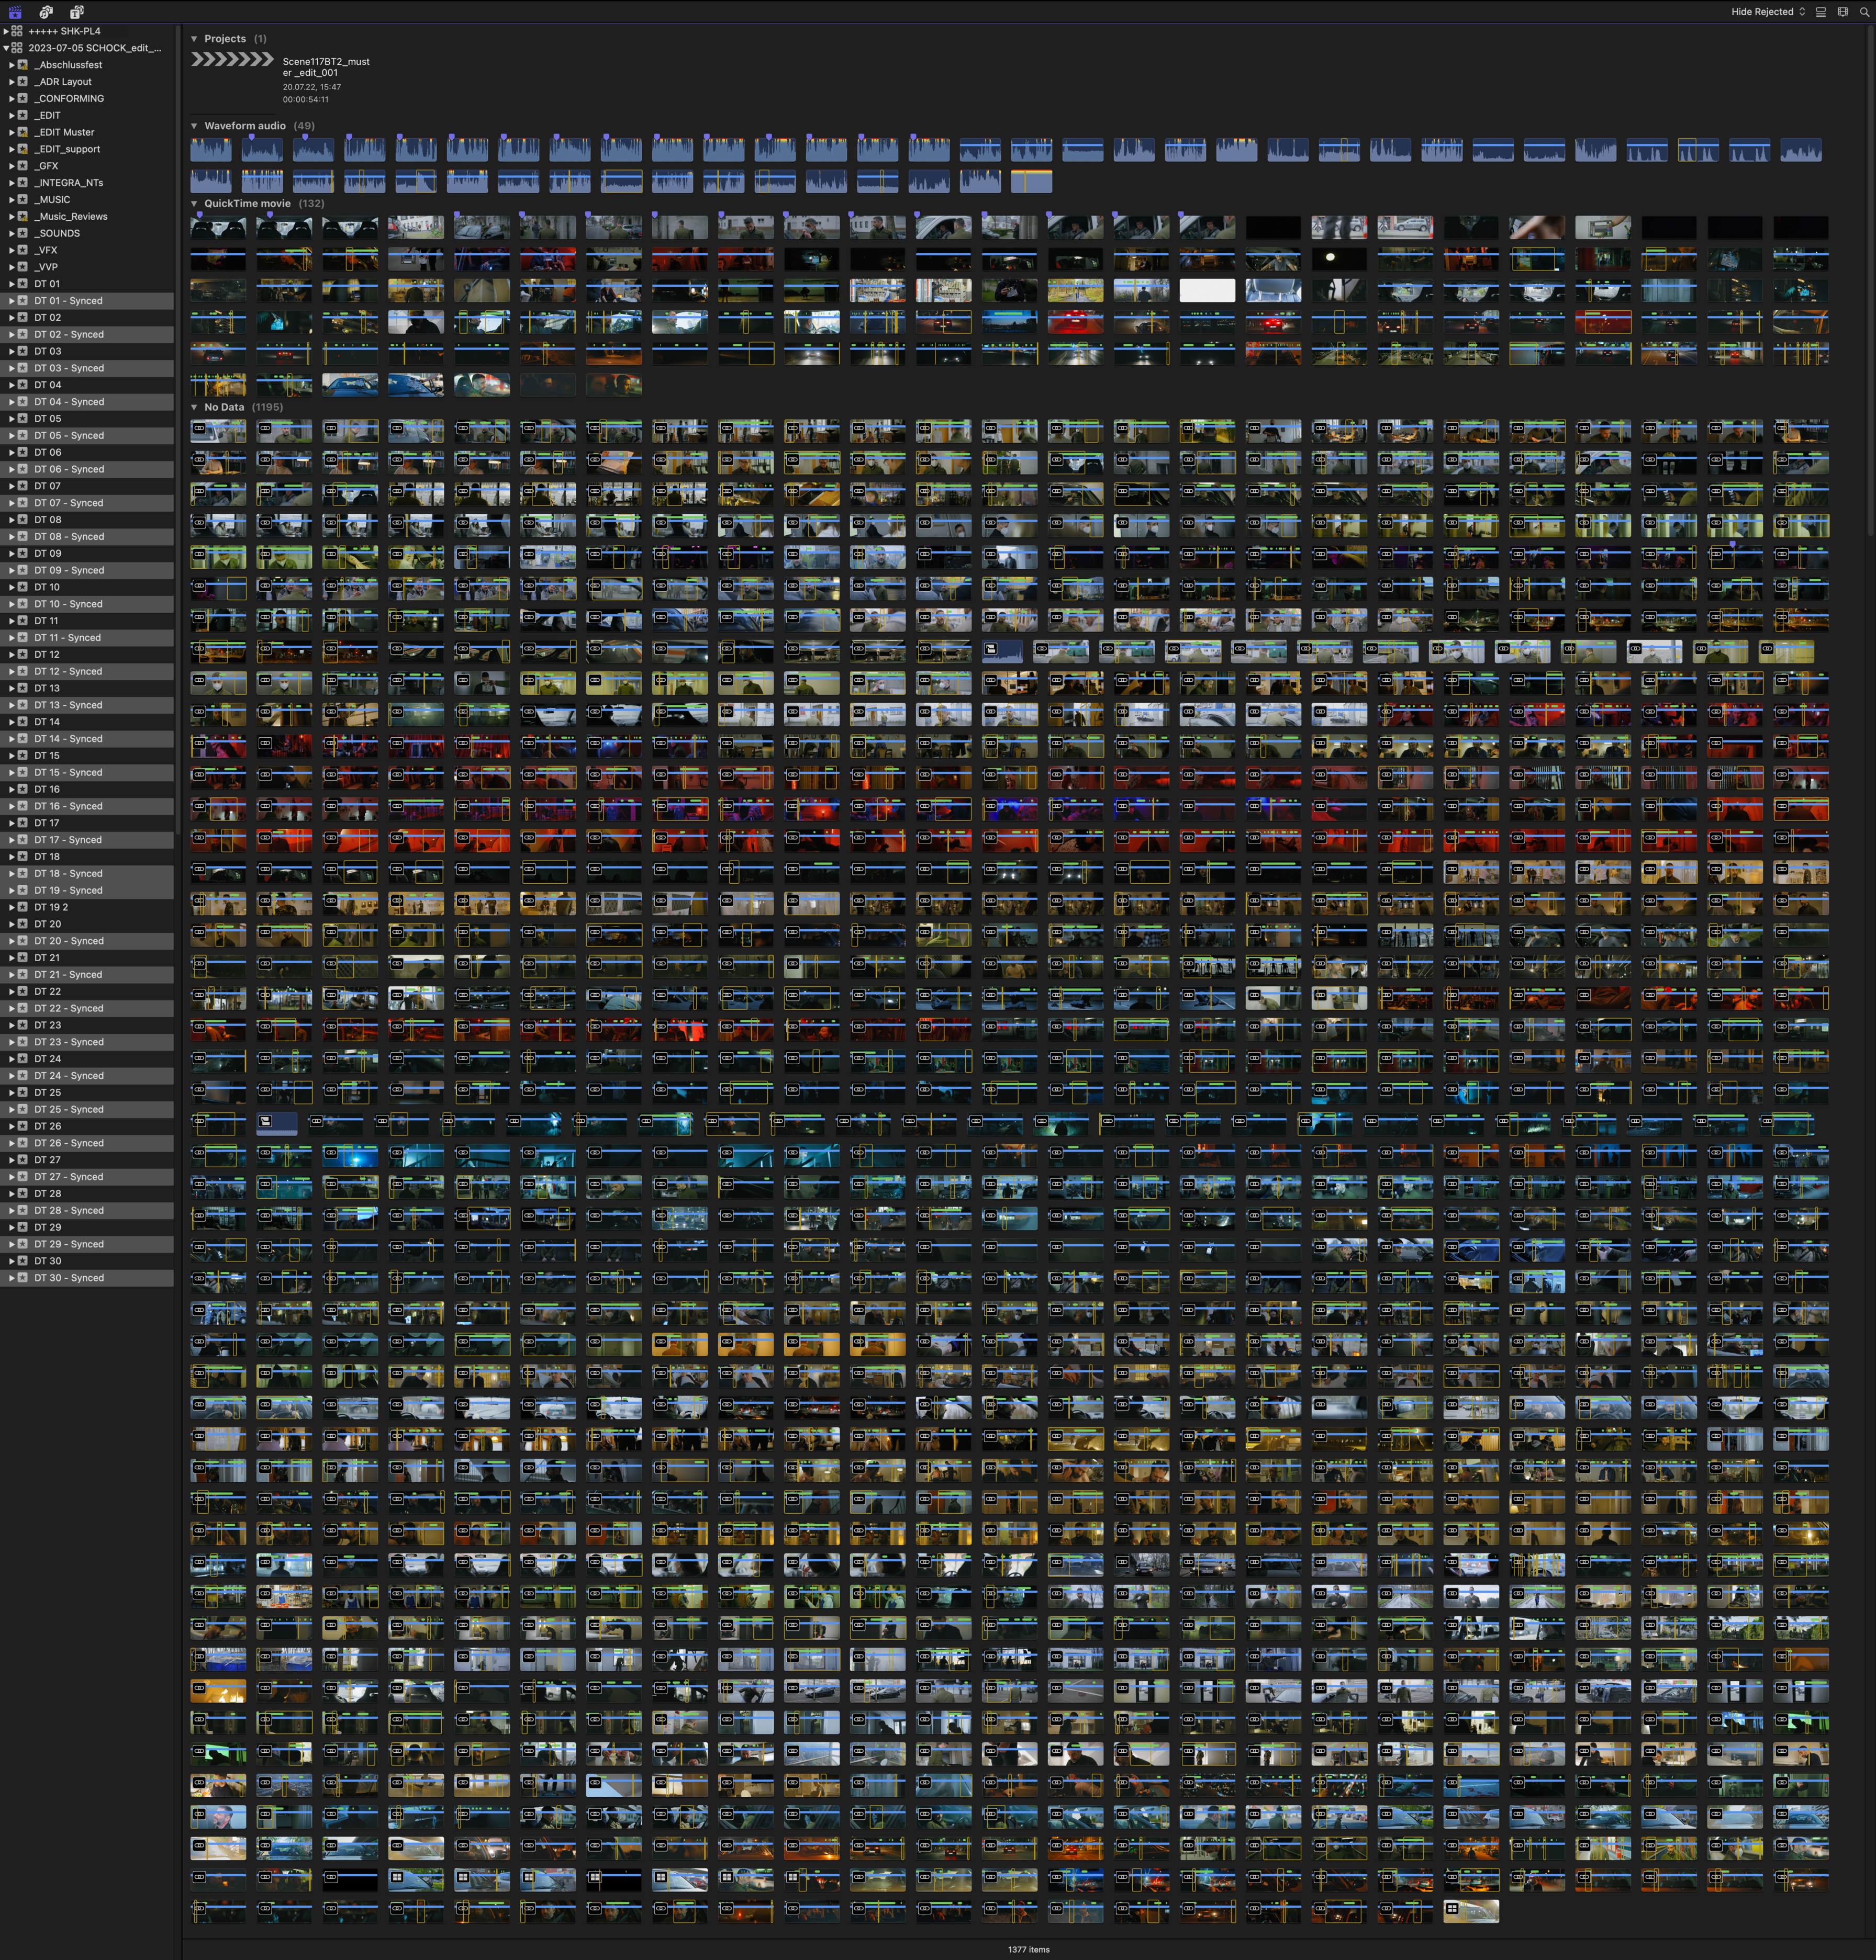Expand the _MUSIC event
Screen dimensions: 1876x1960
[12, 200]
